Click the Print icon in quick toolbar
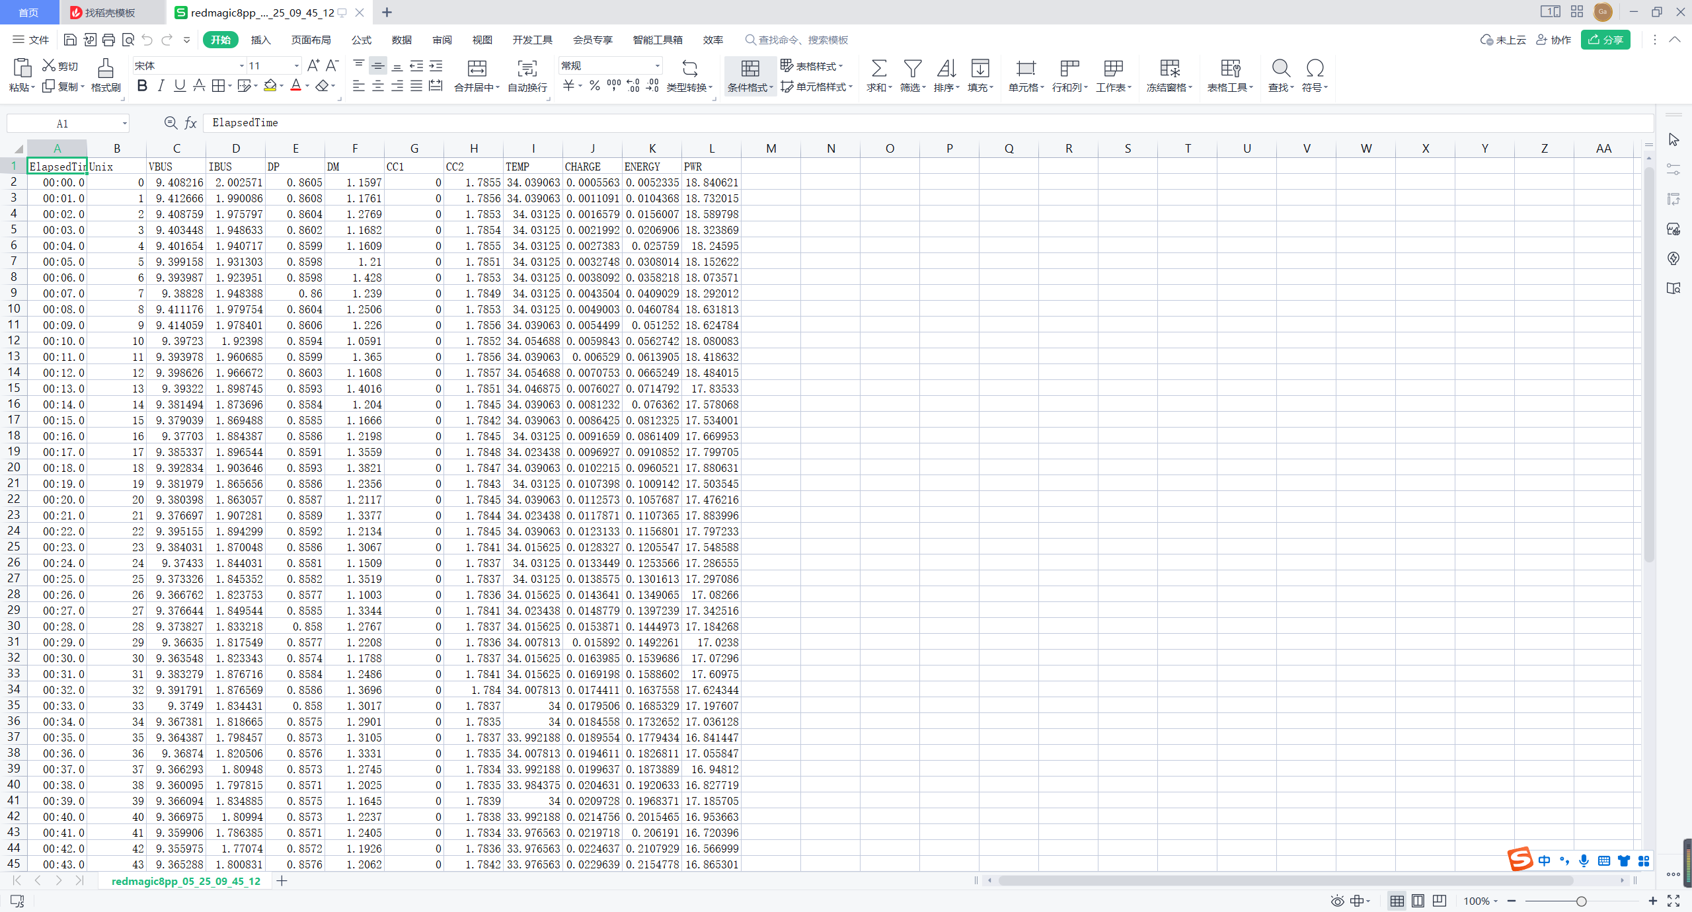This screenshot has height=912, width=1692. click(109, 40)
